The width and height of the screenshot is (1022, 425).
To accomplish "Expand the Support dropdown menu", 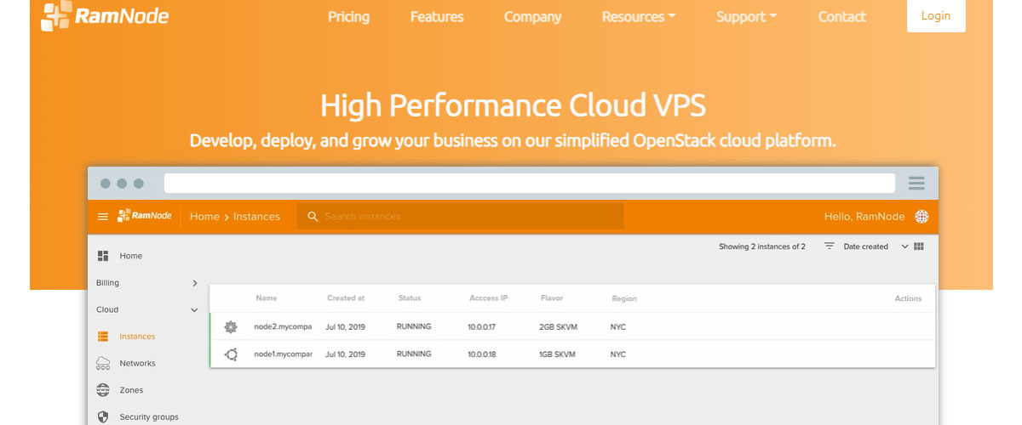I will click(x=746, y=17).
